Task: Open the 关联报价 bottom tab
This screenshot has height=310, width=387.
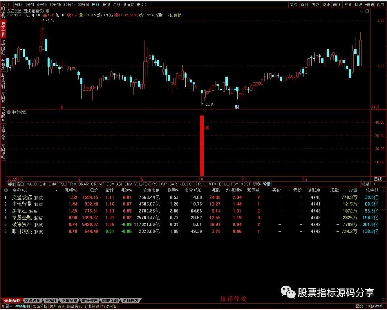Action: coord(23,306)
